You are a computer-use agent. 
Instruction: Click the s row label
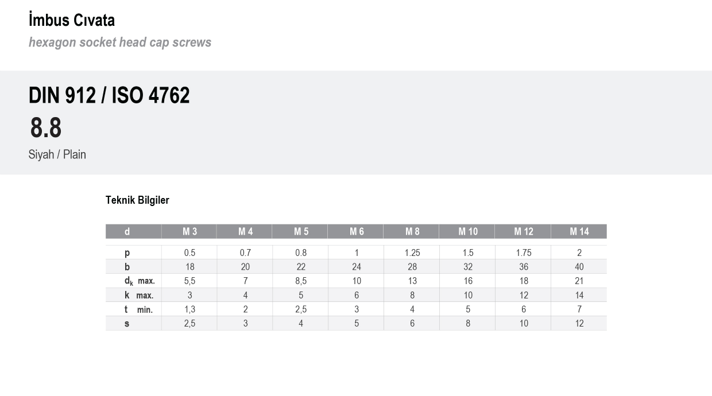pos(127,324)
